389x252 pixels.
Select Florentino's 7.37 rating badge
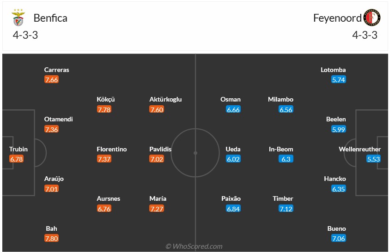point(104,159)
